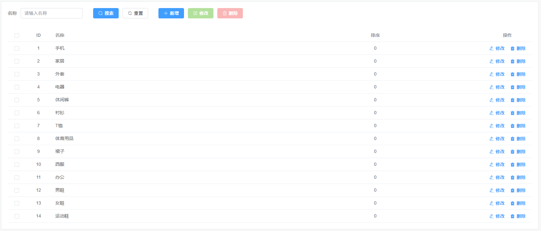Click the blue 新增 add button
This screenshot has height=231, width=541.
[x=171, y=13]
